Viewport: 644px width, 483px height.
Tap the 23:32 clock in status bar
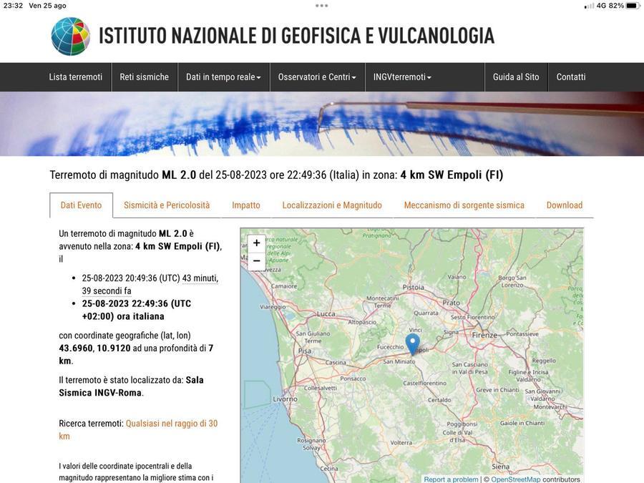pyautogui.click(x=13, y=6)
